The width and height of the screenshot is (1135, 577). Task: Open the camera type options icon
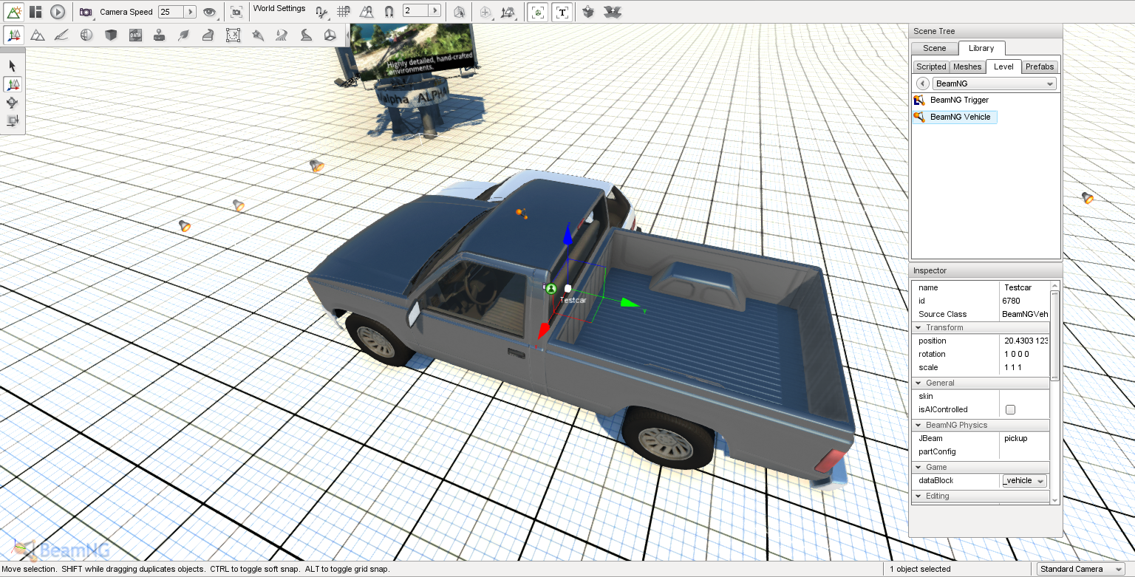point(86,12)
